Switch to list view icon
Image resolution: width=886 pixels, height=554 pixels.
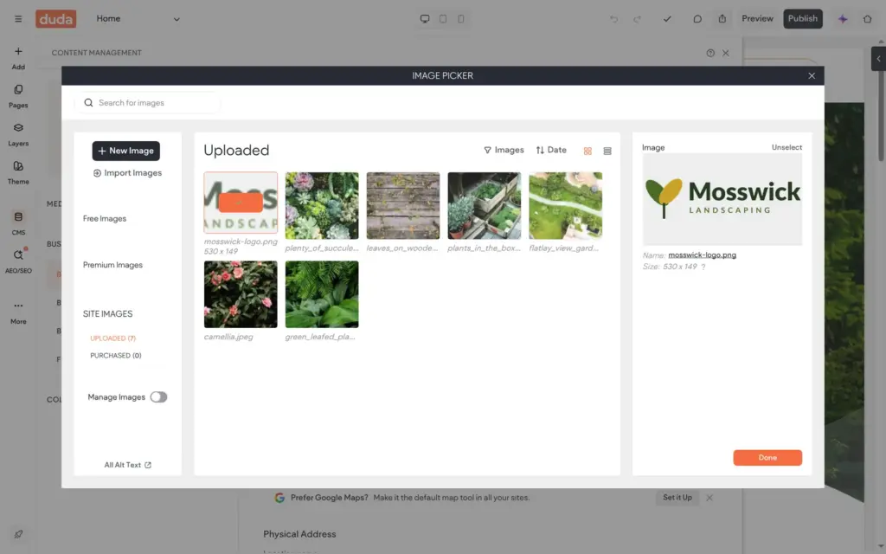(607, 151)
